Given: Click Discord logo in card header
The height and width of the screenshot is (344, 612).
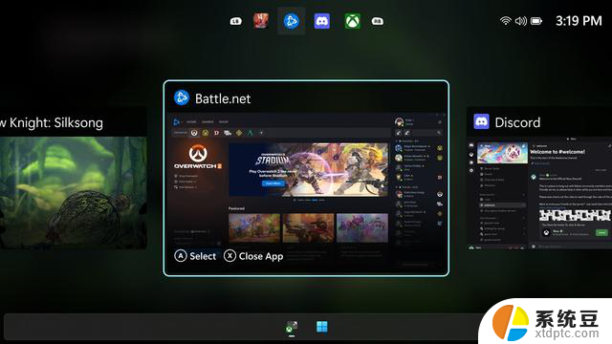Looking at the screenshot, I should pos(481,122).
